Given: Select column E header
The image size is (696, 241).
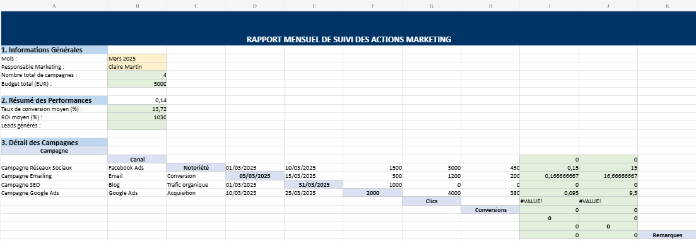Looking at the screenshot, I should click(x=314, y=6).
